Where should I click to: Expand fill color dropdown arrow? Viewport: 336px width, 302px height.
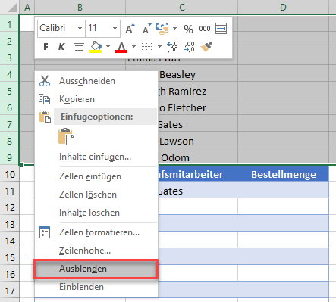pyautogui.click(x=108, y=46)
